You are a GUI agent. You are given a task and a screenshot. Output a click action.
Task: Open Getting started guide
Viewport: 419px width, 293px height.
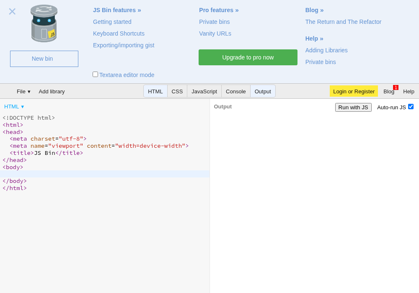pyautogui.click(x=112, y=22)
